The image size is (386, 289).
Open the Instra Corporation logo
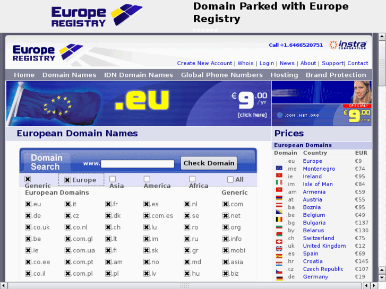[x=348, y=45]
